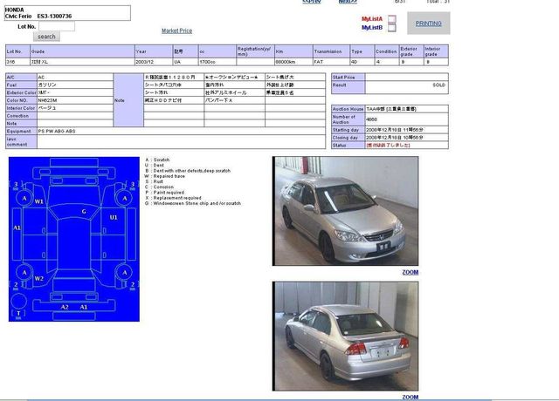Select chassis number ES3-1300736
Viewport: 559px width, 401px height.
point(54,16)
